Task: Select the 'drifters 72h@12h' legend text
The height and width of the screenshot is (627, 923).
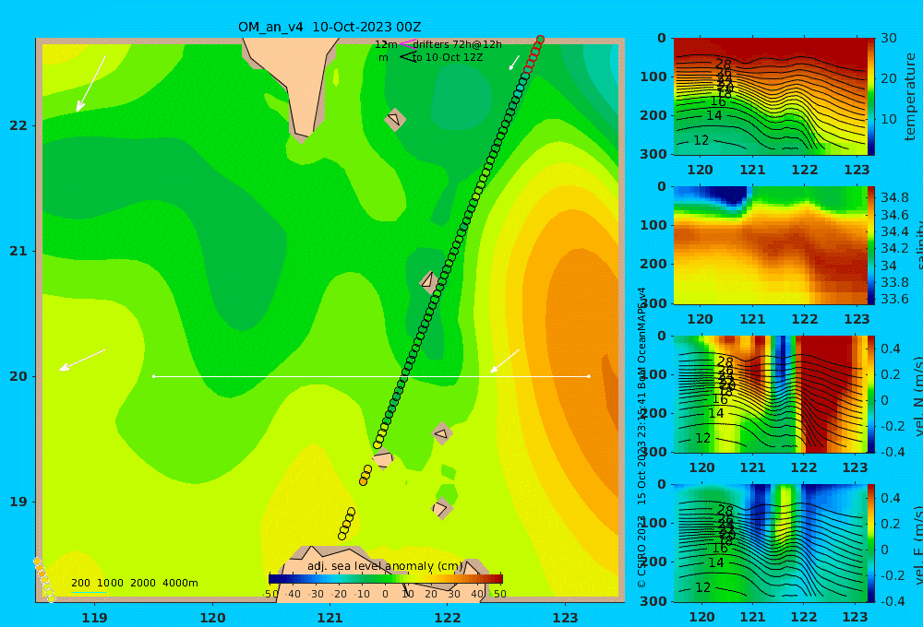Action: point(458,44)
